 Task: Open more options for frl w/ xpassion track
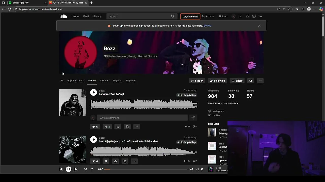[134, 161]
